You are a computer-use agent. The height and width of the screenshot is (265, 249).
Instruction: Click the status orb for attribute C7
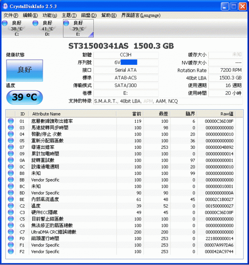(x=11, y=232)
